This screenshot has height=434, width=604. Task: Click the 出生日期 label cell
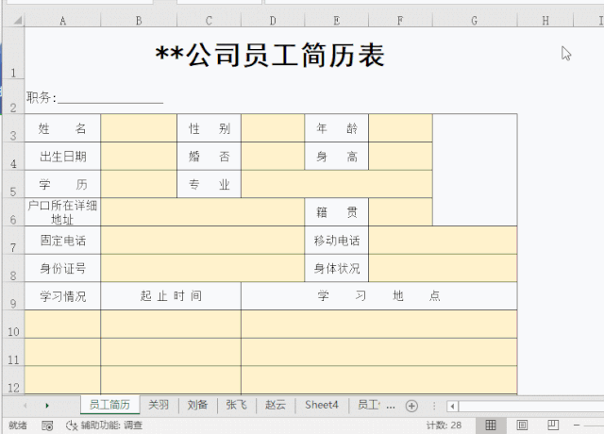click(63, 157)
